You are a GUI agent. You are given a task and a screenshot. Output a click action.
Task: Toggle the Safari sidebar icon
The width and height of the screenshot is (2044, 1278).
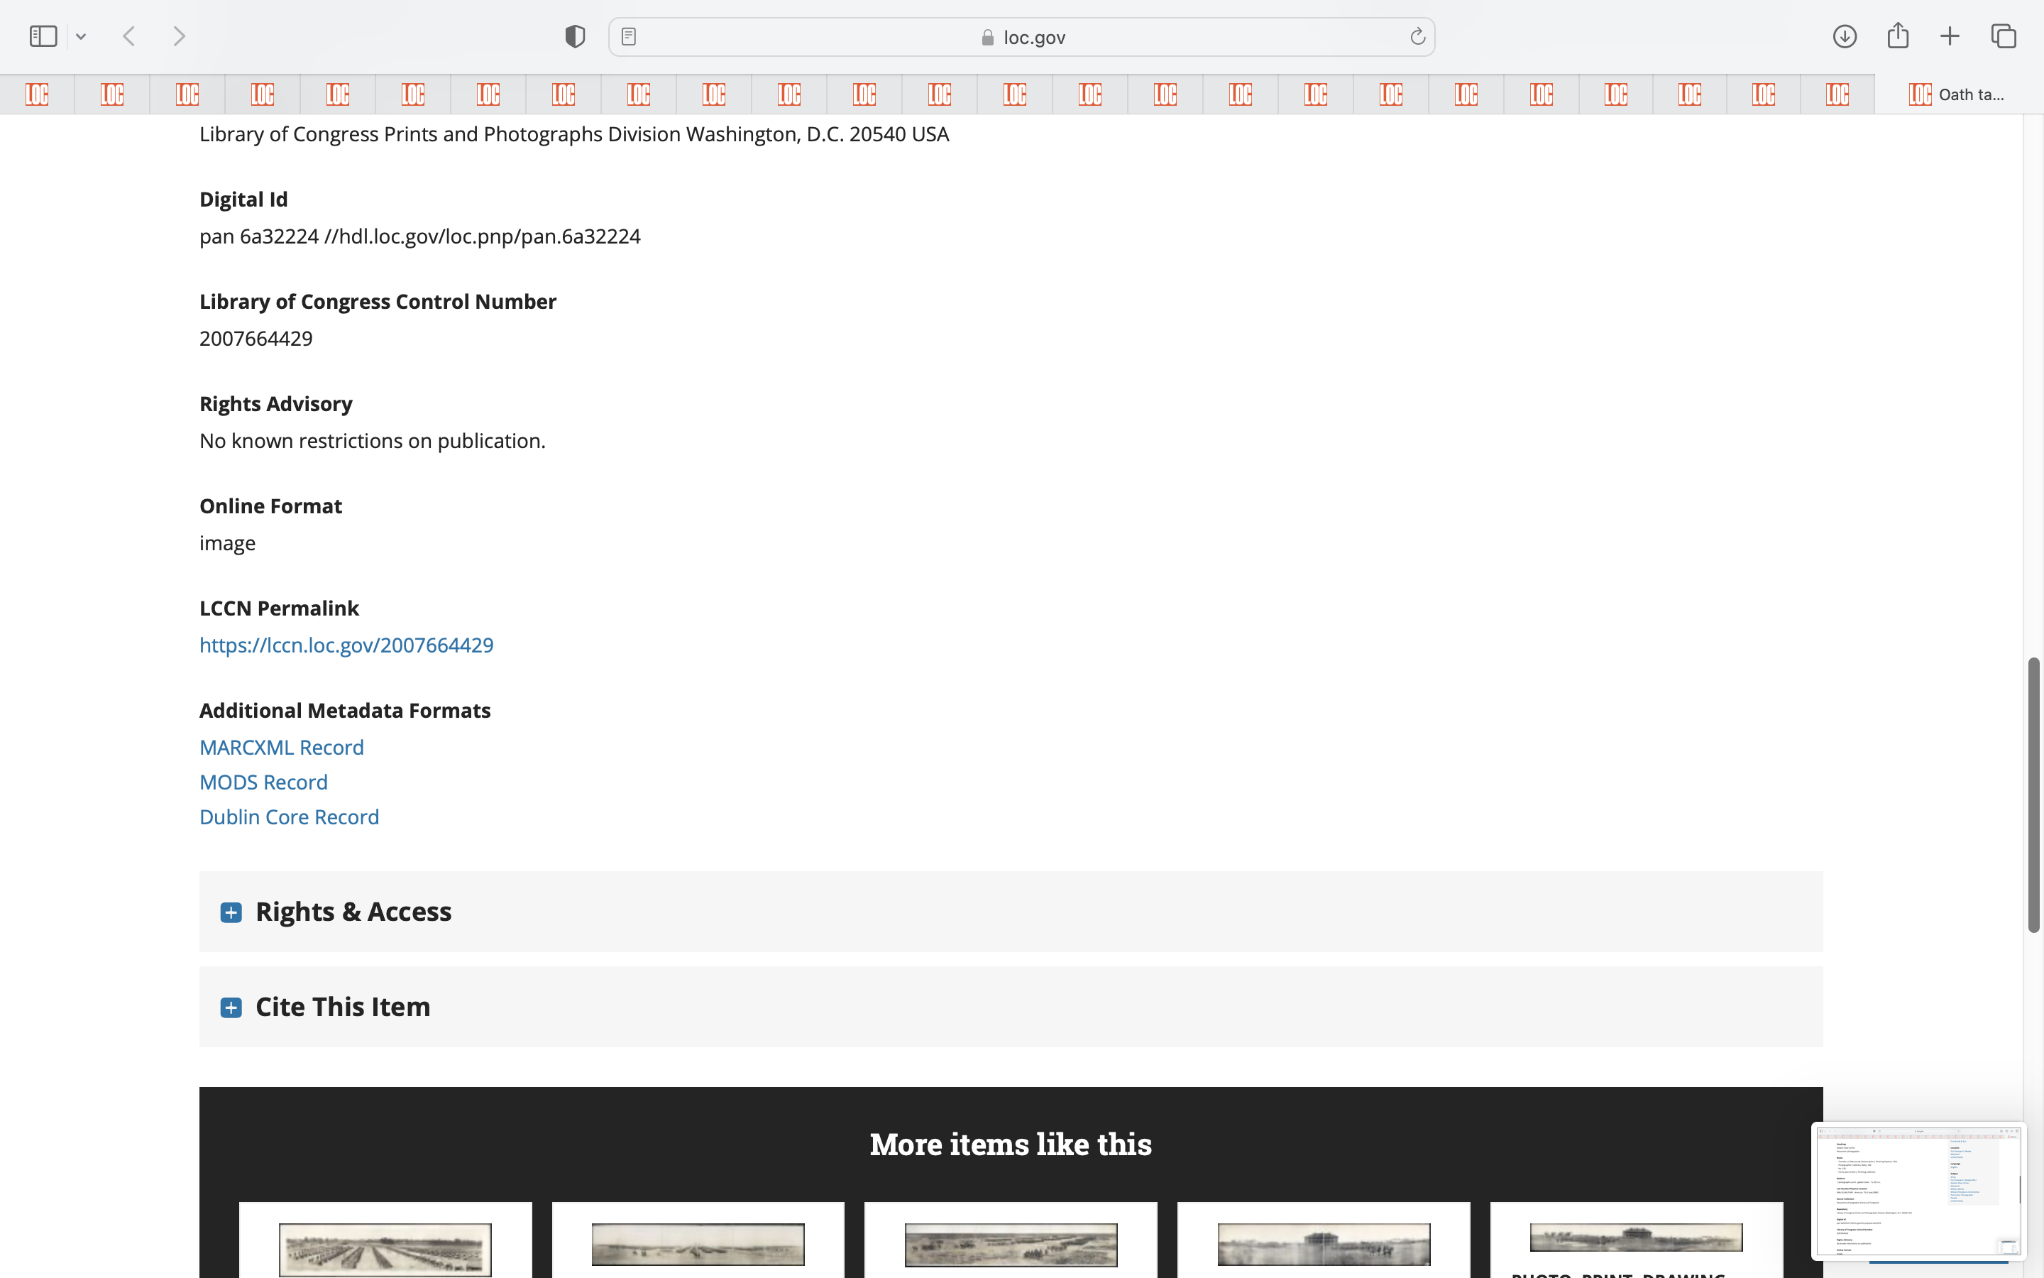[43, 36]
